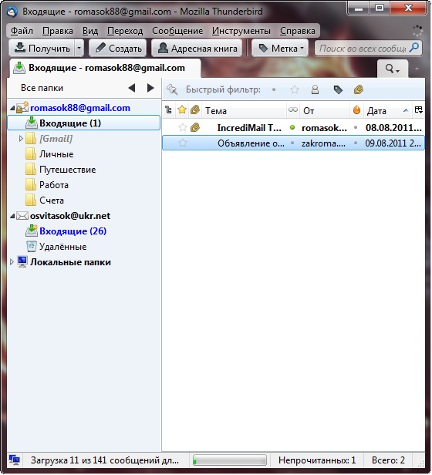Image resolution: width=432 pixels, height=475 pixels.
Task: Open the Переход menu
Action: (125, 31)
